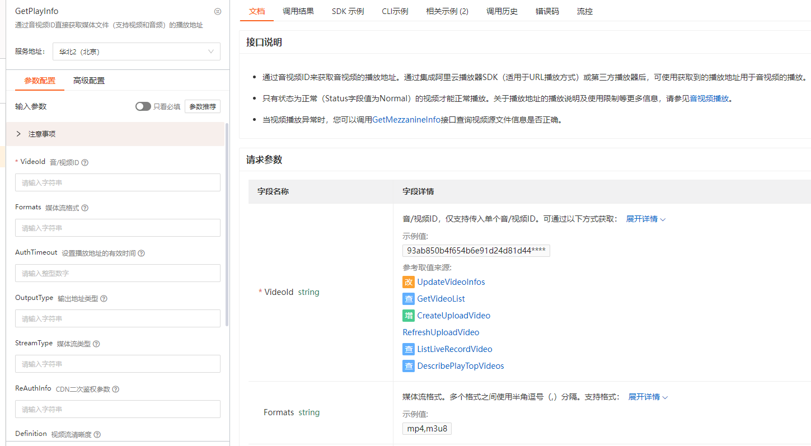Click the help icon beside AuthTimeout label
The width and height of the screenshot is (811, 446).
coord(142,253)
